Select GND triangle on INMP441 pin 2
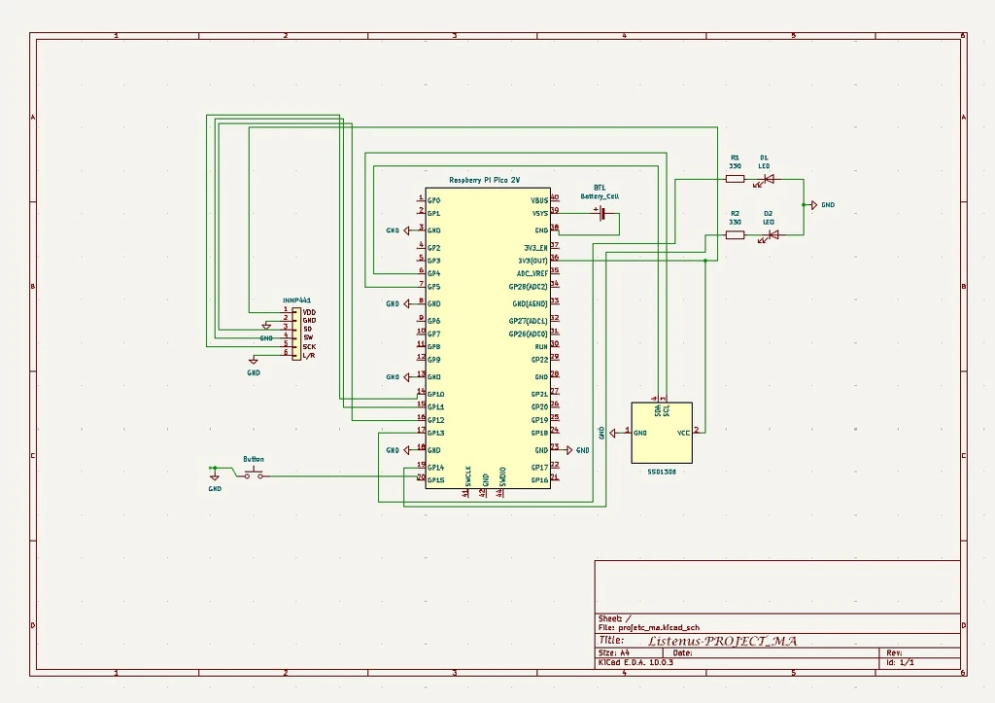The image size is (995, 703). click(266, 327)
